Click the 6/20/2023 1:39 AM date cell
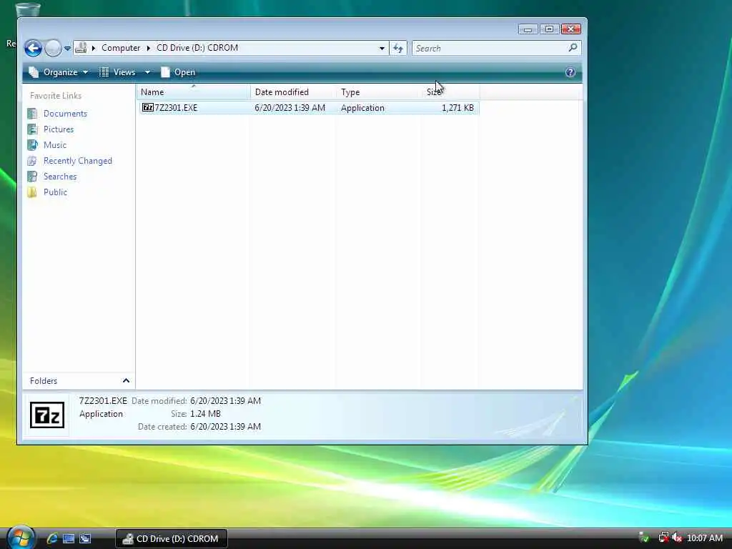Image resolution: width=732 pixels, height=549 pixels. pyautogui.click(x=290, y=108)
